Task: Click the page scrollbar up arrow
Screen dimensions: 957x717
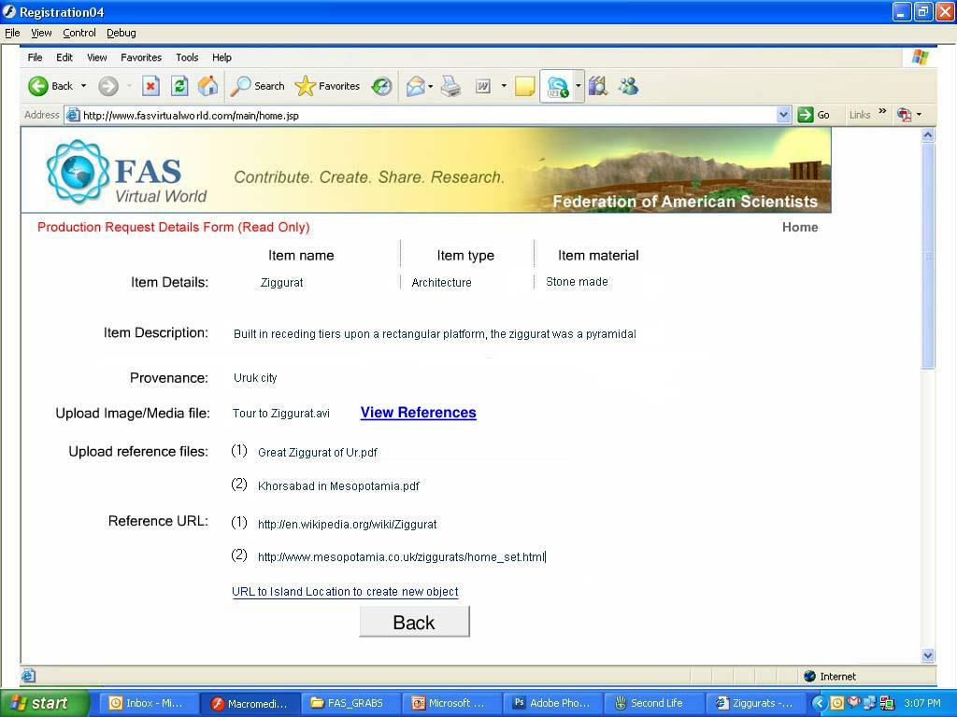Action: click(x=928, y=135)
